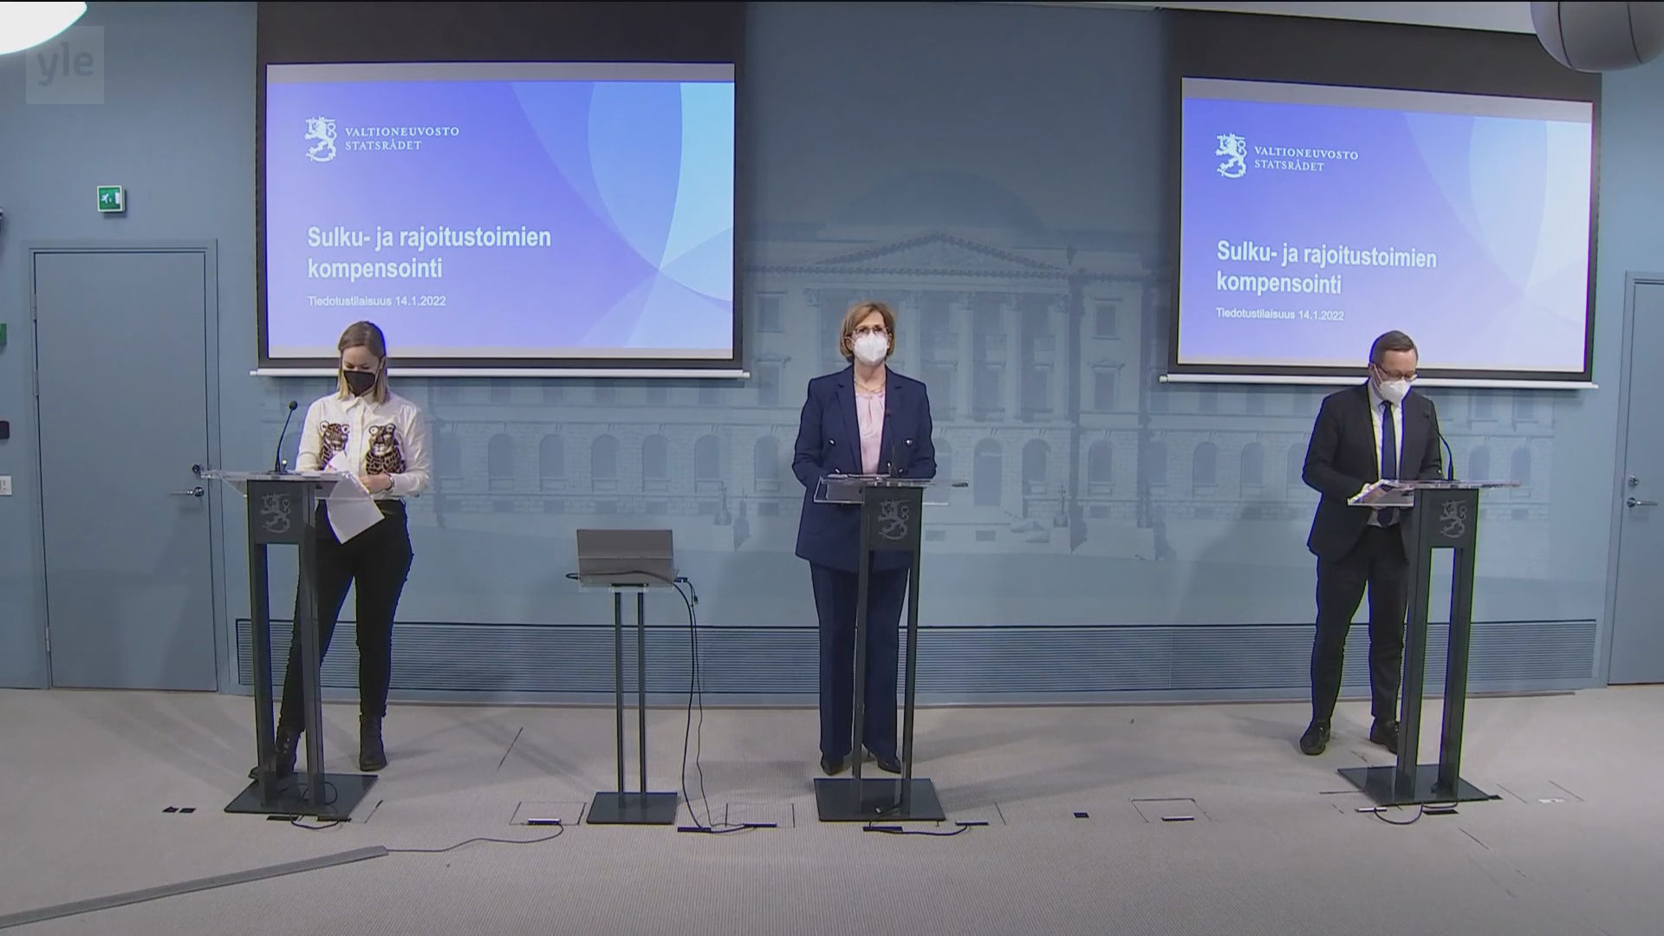This screenshot has height=936, width=1664.
Task: Click the yle logo watermark
Action: click(x=65, y=65)
